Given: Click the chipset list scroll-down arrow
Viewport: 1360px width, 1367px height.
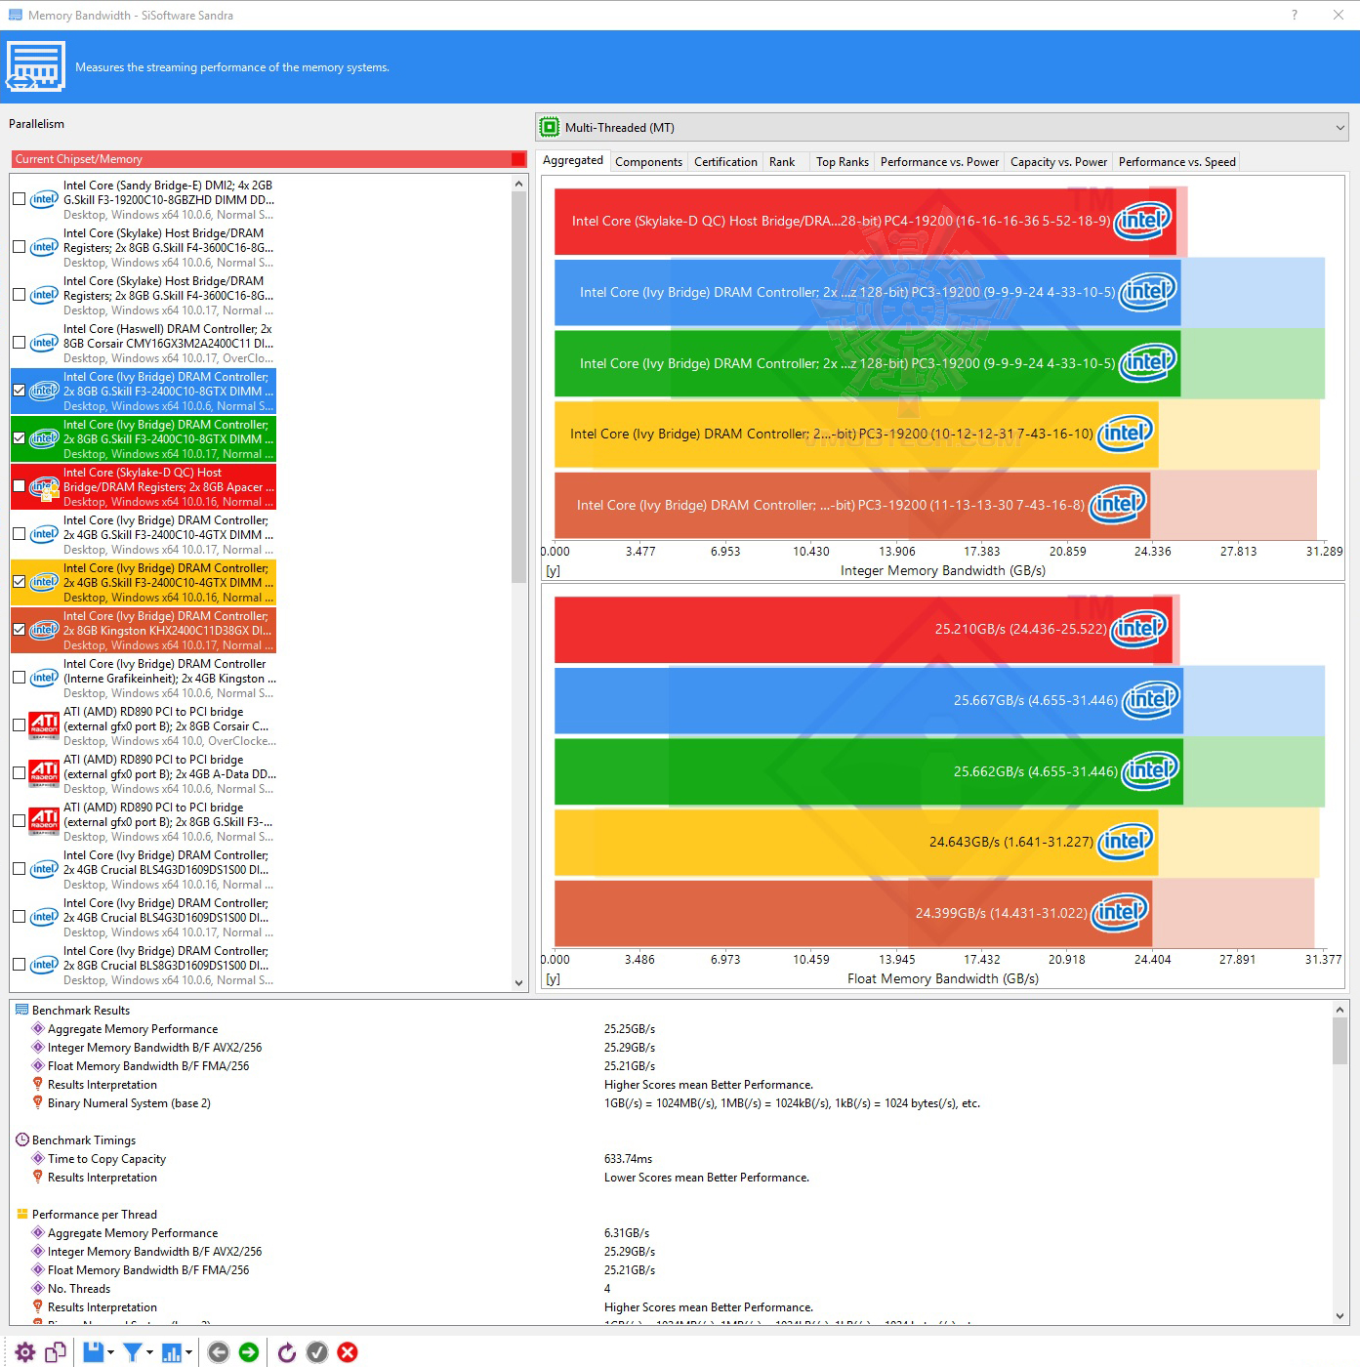Looking at the screenshot, I should click(519, 983).
